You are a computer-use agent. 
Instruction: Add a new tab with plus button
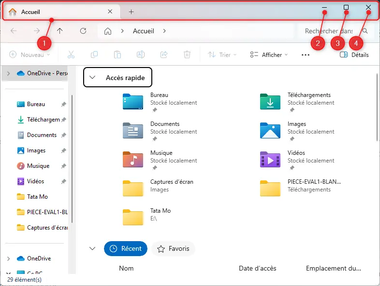click(x=131, y=12)
